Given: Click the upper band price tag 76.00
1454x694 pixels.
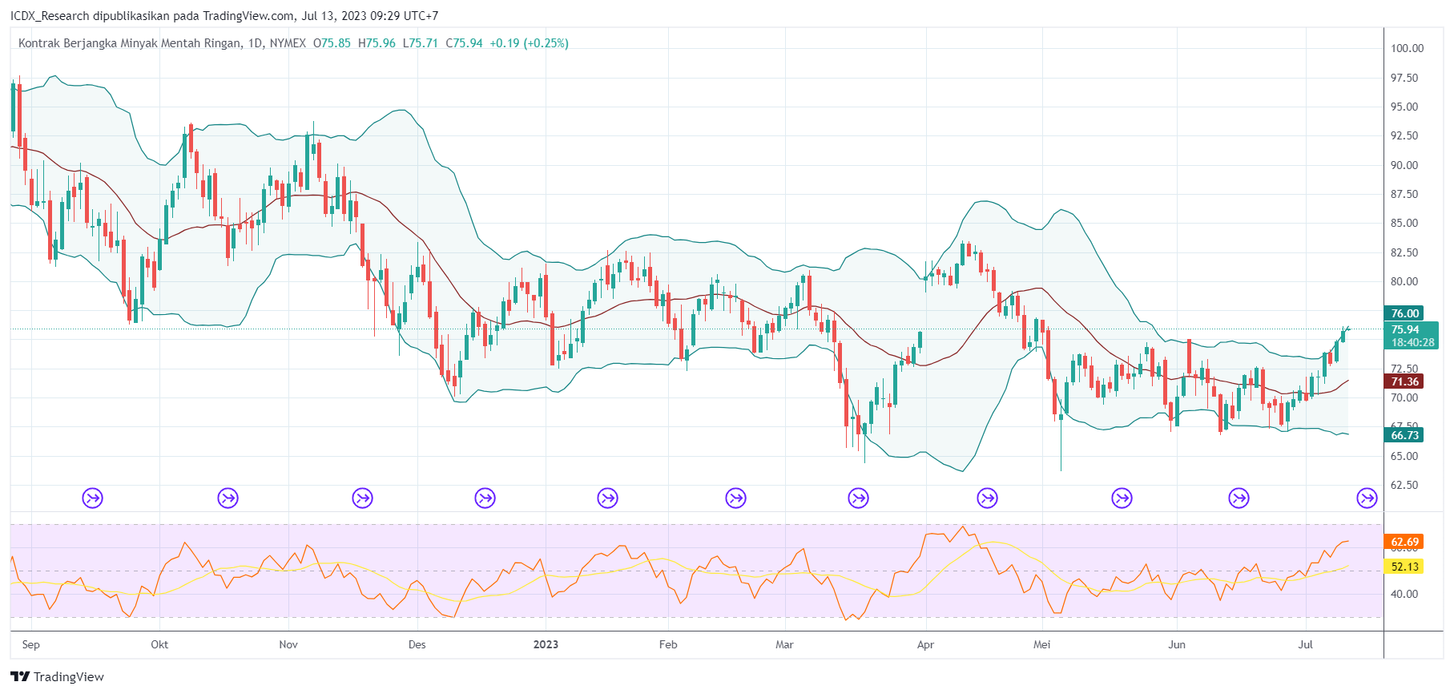Looking at the screenshot, I should pyautogui.click(x=1404, y=313).
